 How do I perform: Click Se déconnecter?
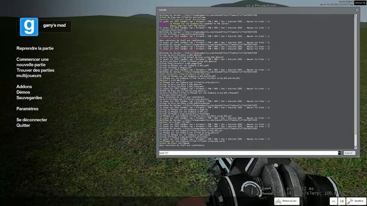click(32, 120)
